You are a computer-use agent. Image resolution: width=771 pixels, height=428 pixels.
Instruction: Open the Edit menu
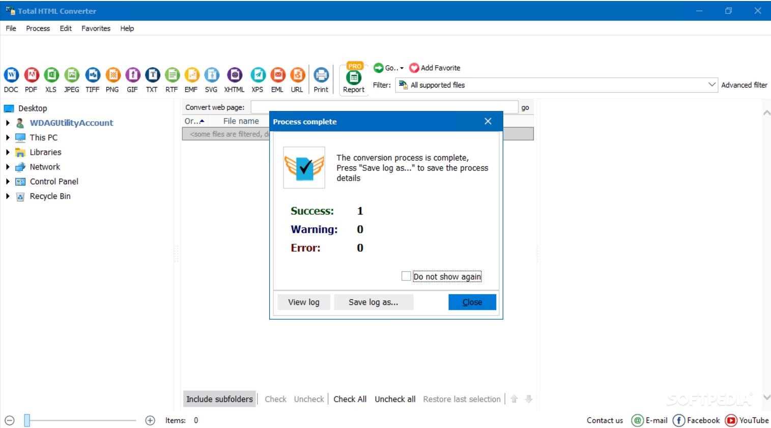click(x=66, y=28)
